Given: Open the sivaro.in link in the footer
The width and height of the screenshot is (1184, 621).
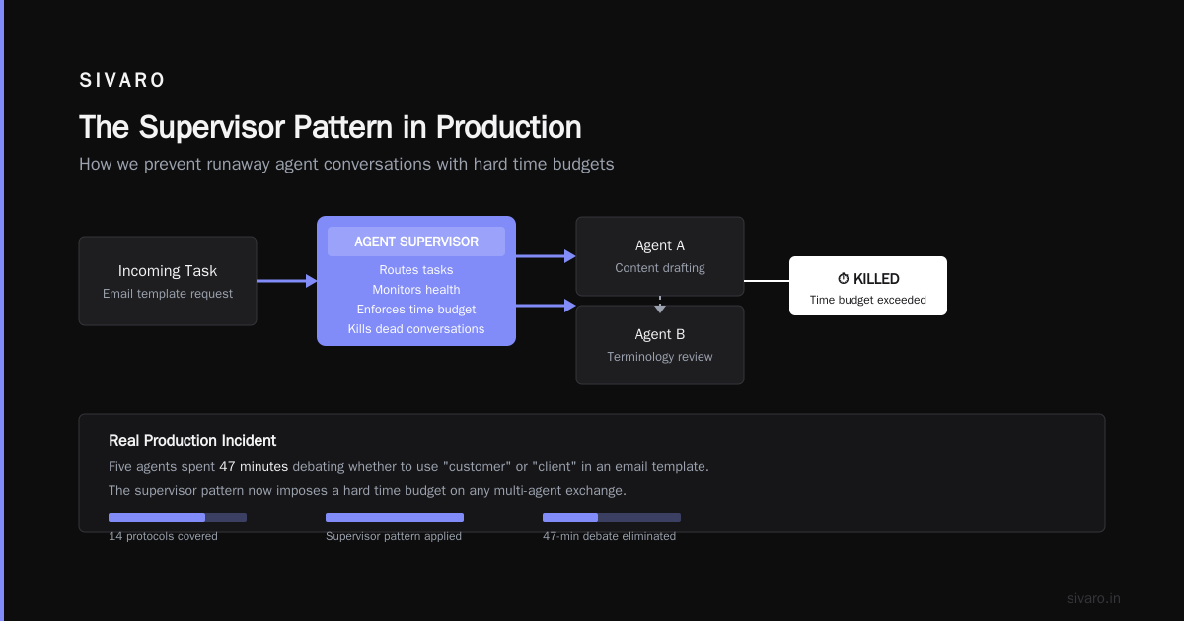Looking at the screenshot, I should coord(1093,598).
